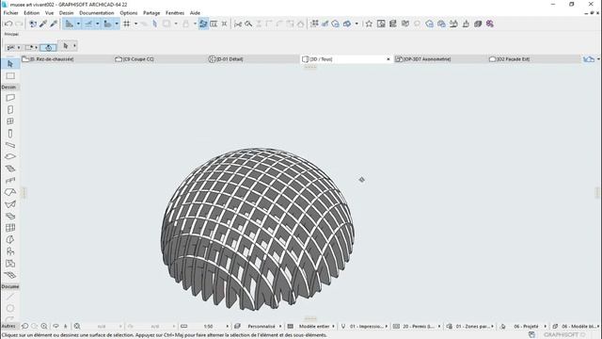602x339 pixels.
Task: Click the Pick Up Parameters eyedropper
Action: coord(43,24)
